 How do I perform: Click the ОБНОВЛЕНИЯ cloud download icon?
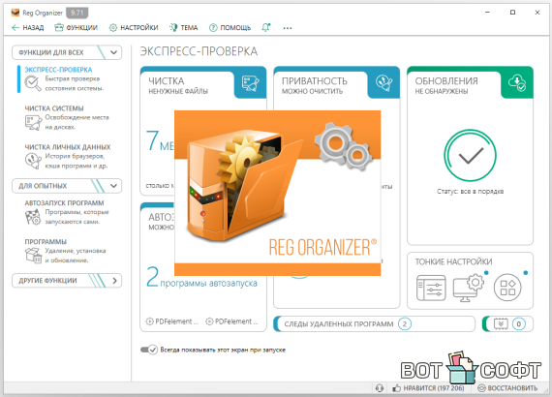click(517, 83)
